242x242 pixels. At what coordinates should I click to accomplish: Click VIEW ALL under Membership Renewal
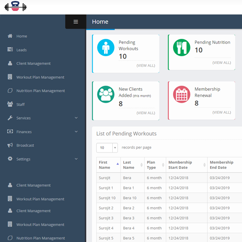tap(221, 112)
